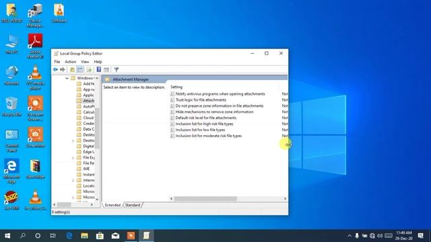The height and width of the screenshot is (242, 431).
Task: Select 'Inclusion list for high risk file types'
Action: tap(204, 124)
